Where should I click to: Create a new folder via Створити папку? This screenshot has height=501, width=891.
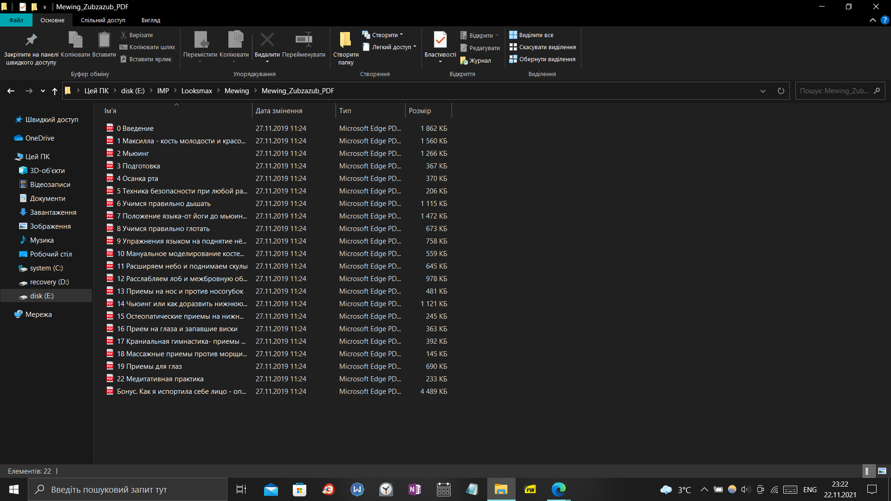tap(346, 48)
